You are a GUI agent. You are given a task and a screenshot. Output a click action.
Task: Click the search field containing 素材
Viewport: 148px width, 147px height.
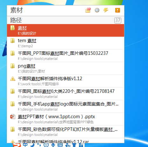(46, 10)
